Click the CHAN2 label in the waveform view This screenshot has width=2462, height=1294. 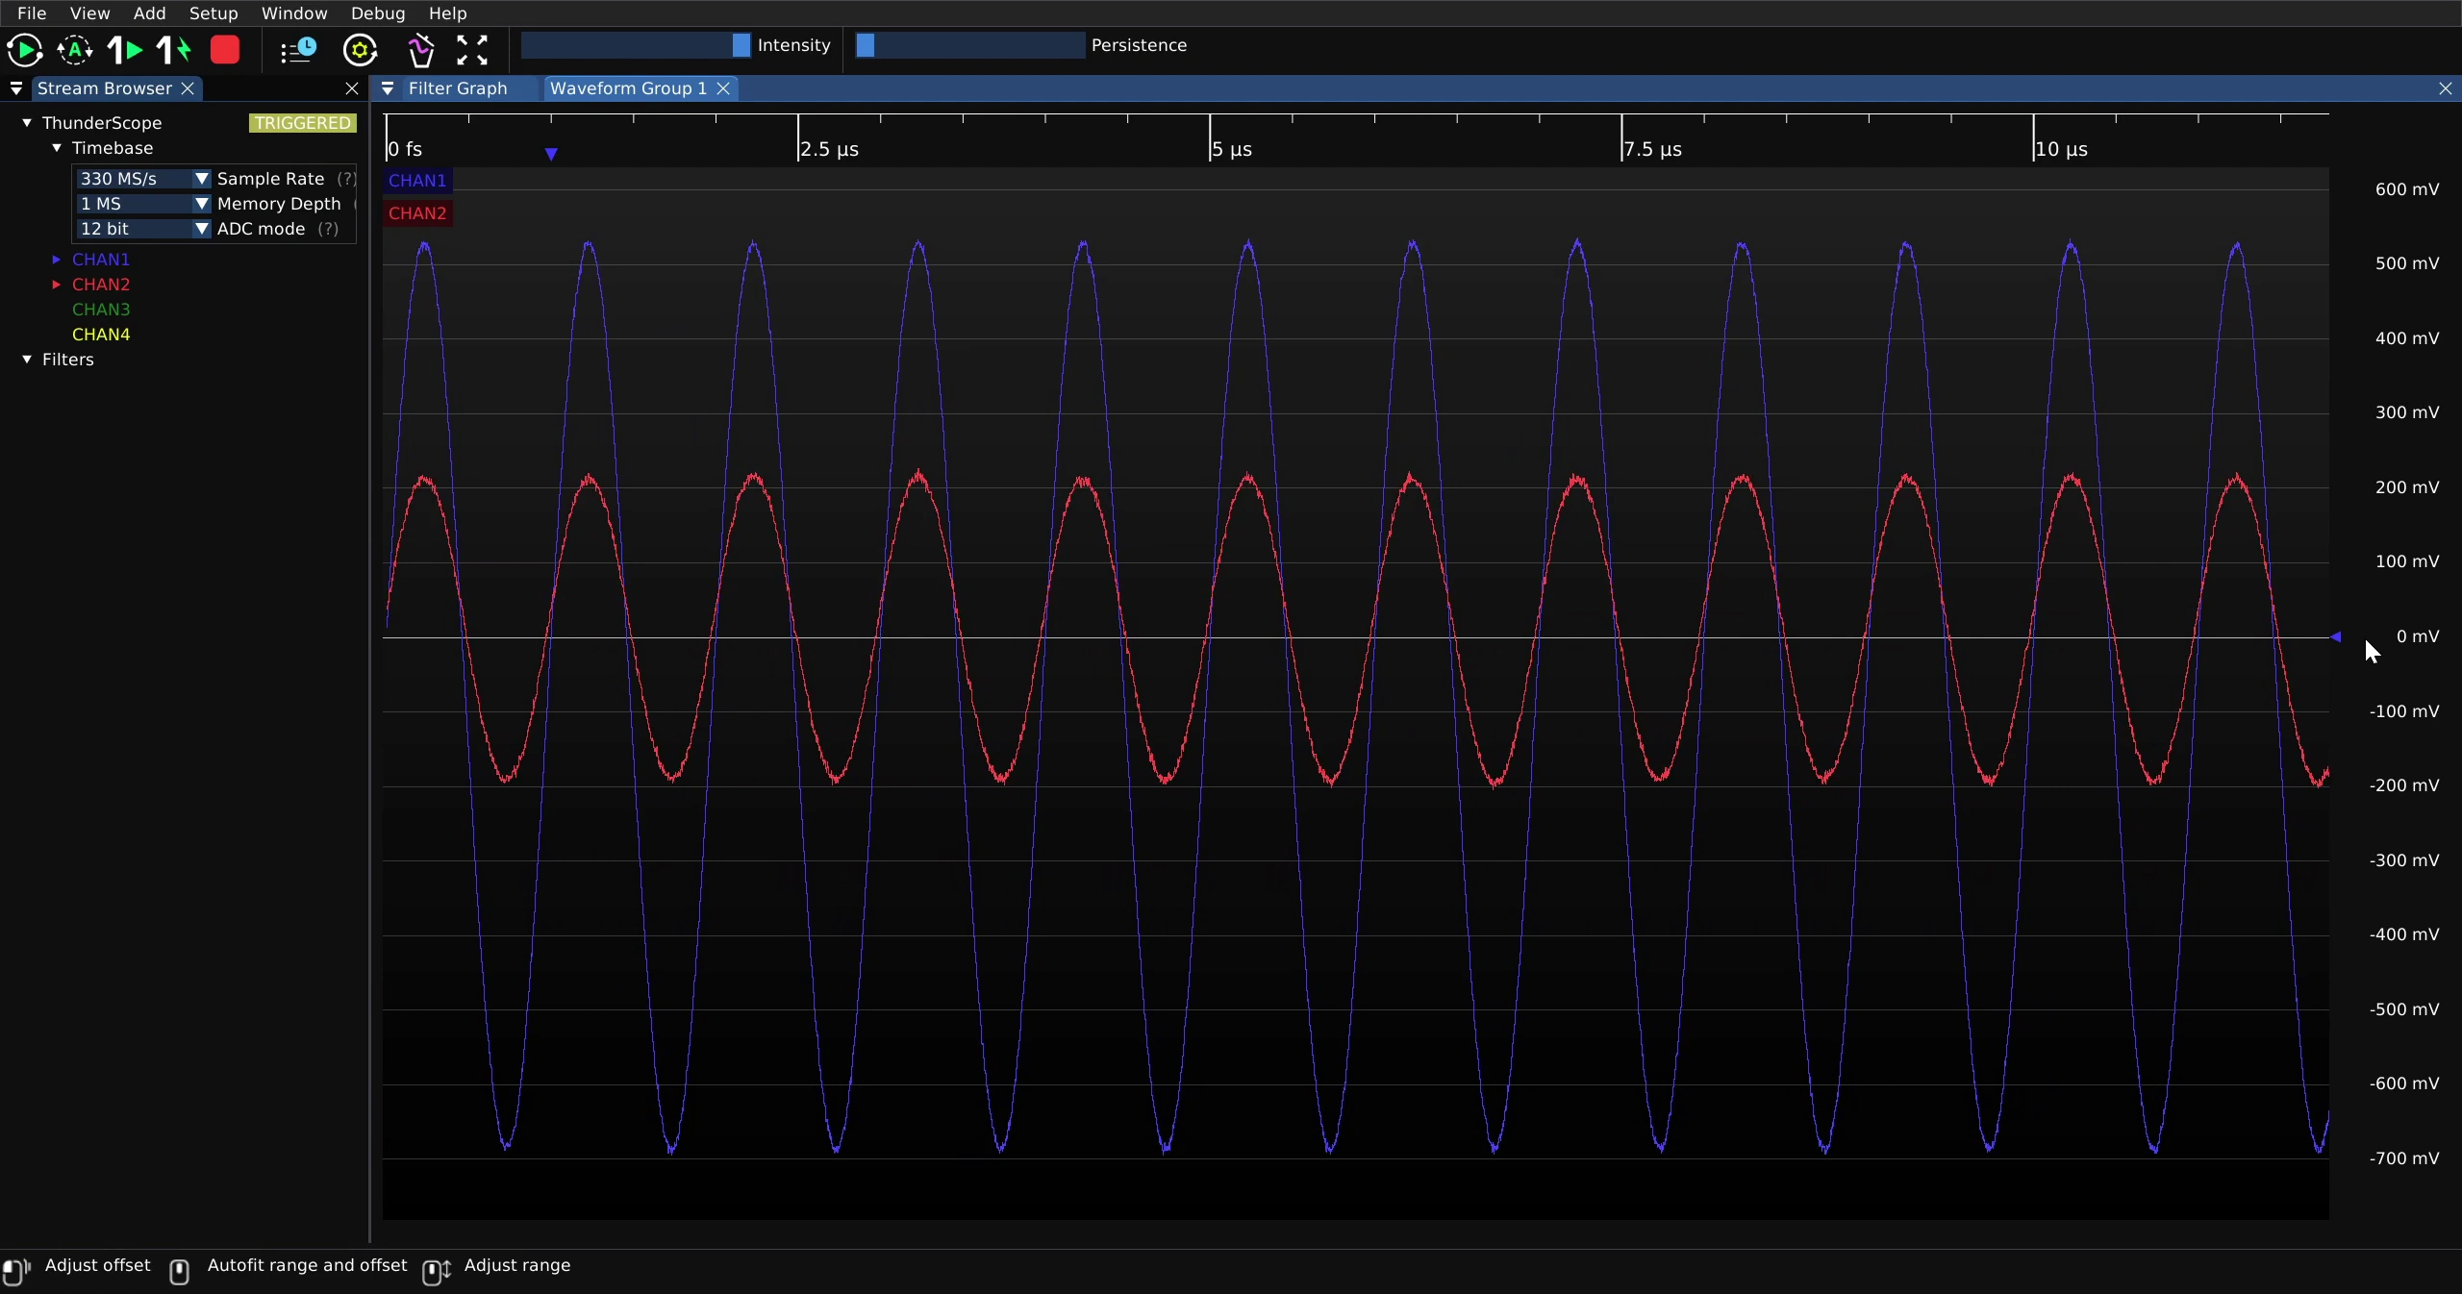tap(417, 213)
